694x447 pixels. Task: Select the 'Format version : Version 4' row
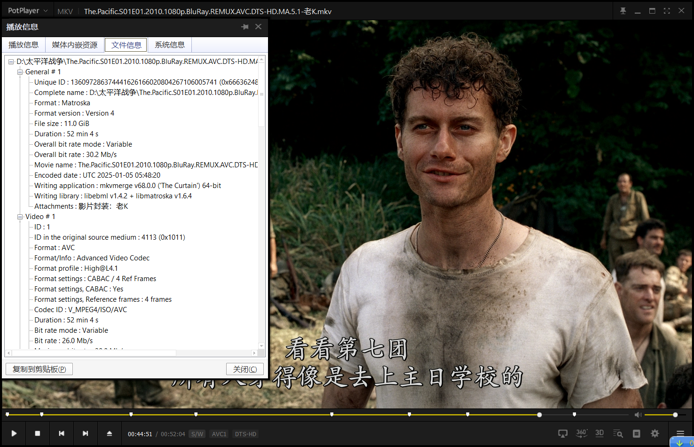click(74, 113)
